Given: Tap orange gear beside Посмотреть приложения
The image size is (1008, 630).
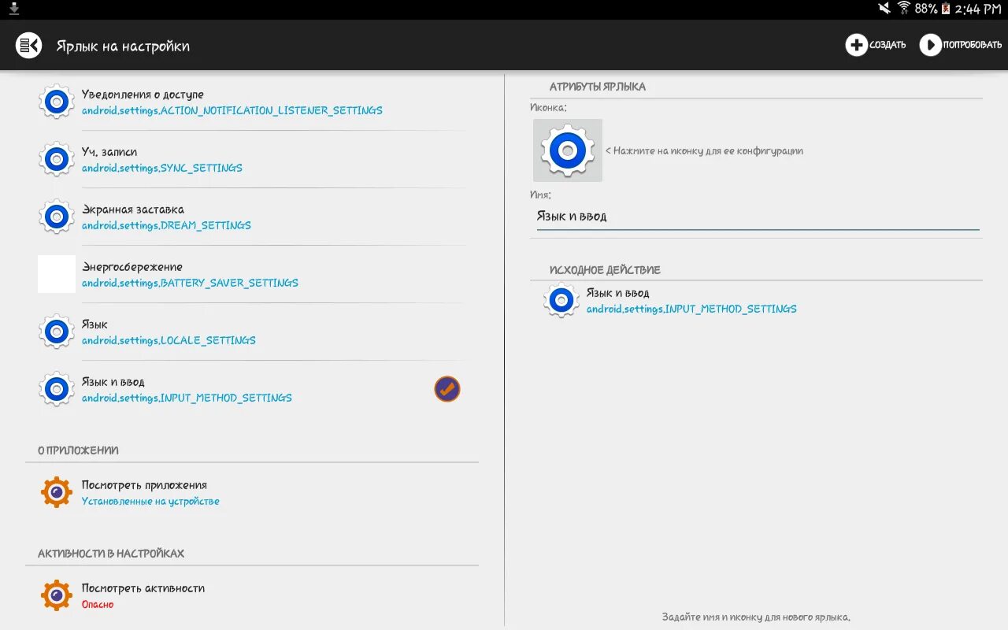Looking at the screenshot, I should 57,492.
